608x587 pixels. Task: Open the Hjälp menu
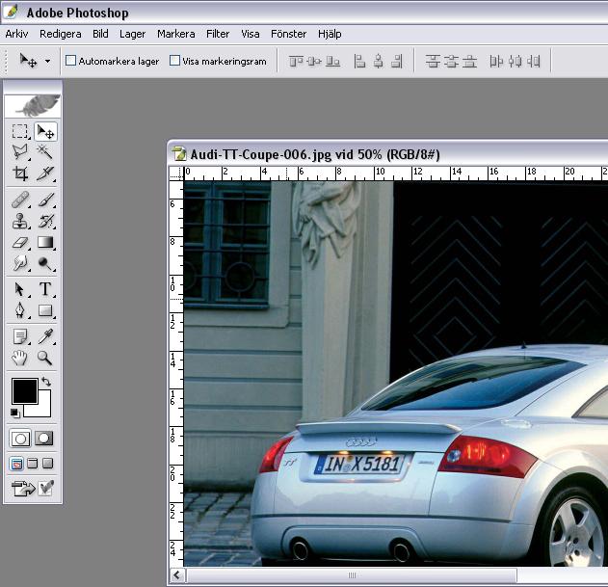330,34
